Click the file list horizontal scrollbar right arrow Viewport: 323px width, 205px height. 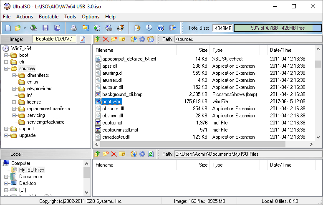pyautogui.click(x=311, y=144)
